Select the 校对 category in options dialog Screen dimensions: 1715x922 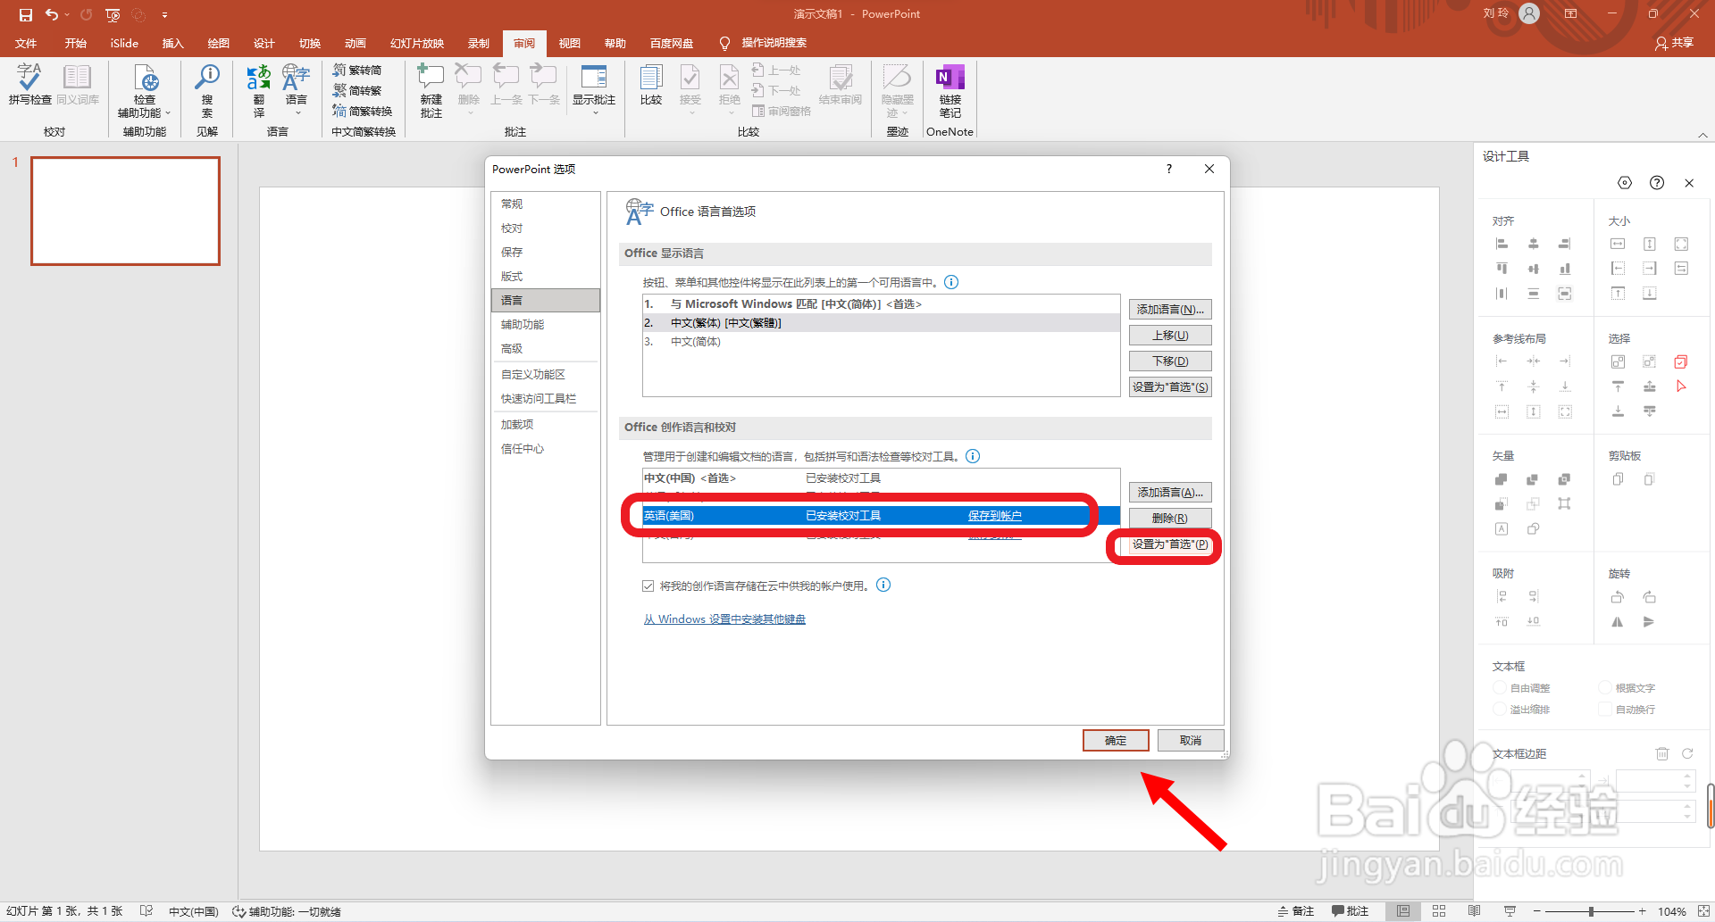pos(545,228)
